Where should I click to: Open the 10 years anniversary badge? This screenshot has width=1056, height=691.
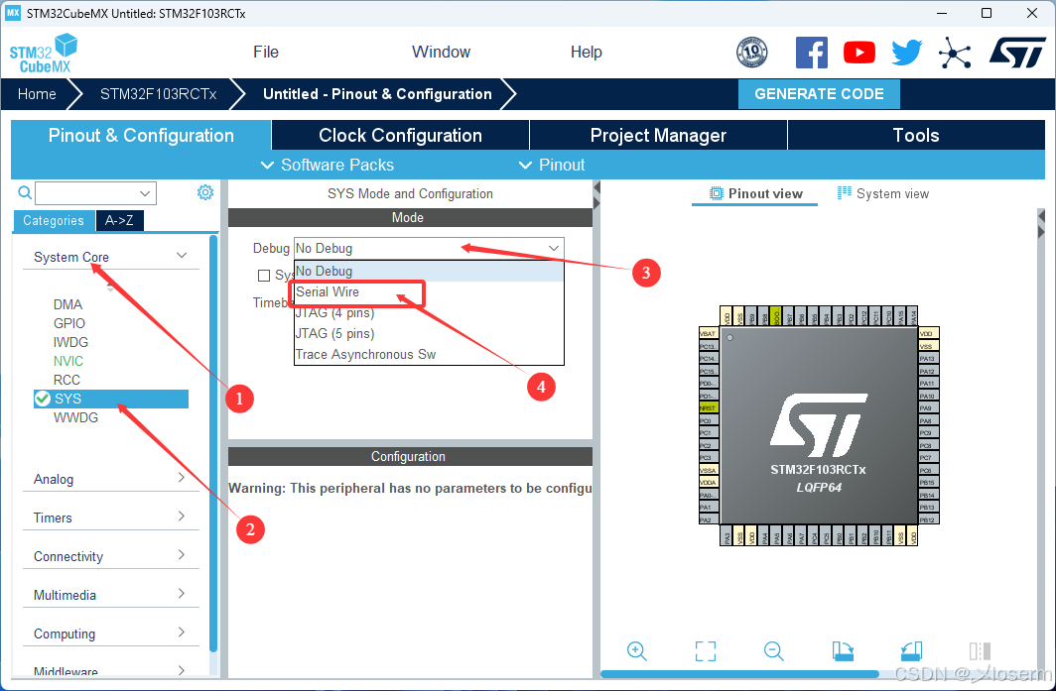751,53
